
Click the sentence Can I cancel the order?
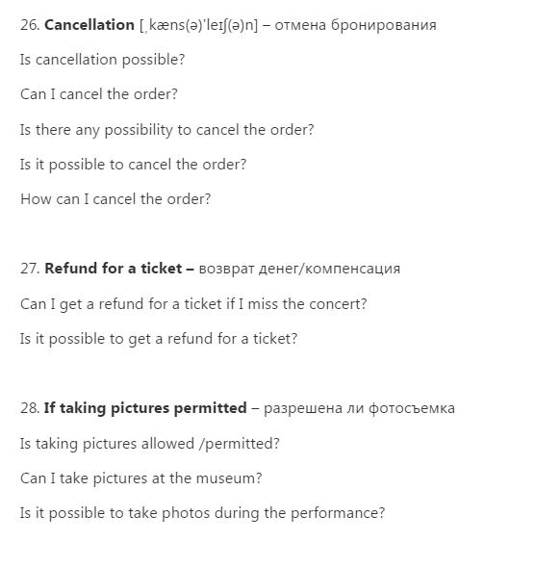coord(99,94)
